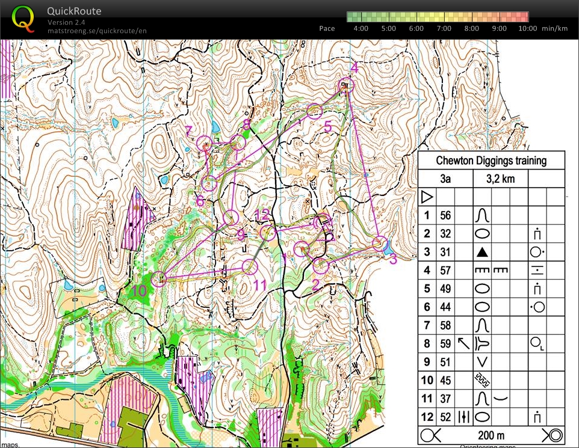
Task: Open the matstroeng.se/quickroute/en link
Action: tap(96, 31)
